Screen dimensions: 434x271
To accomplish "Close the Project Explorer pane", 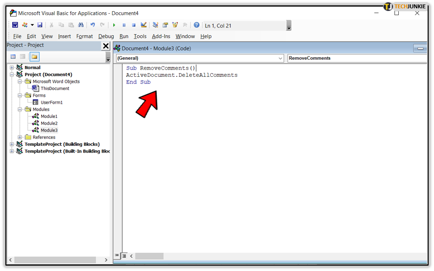I will click(106, 46).
